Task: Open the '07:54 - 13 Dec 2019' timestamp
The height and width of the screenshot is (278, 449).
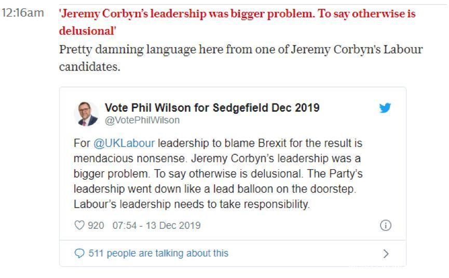Action: point(156,226)
